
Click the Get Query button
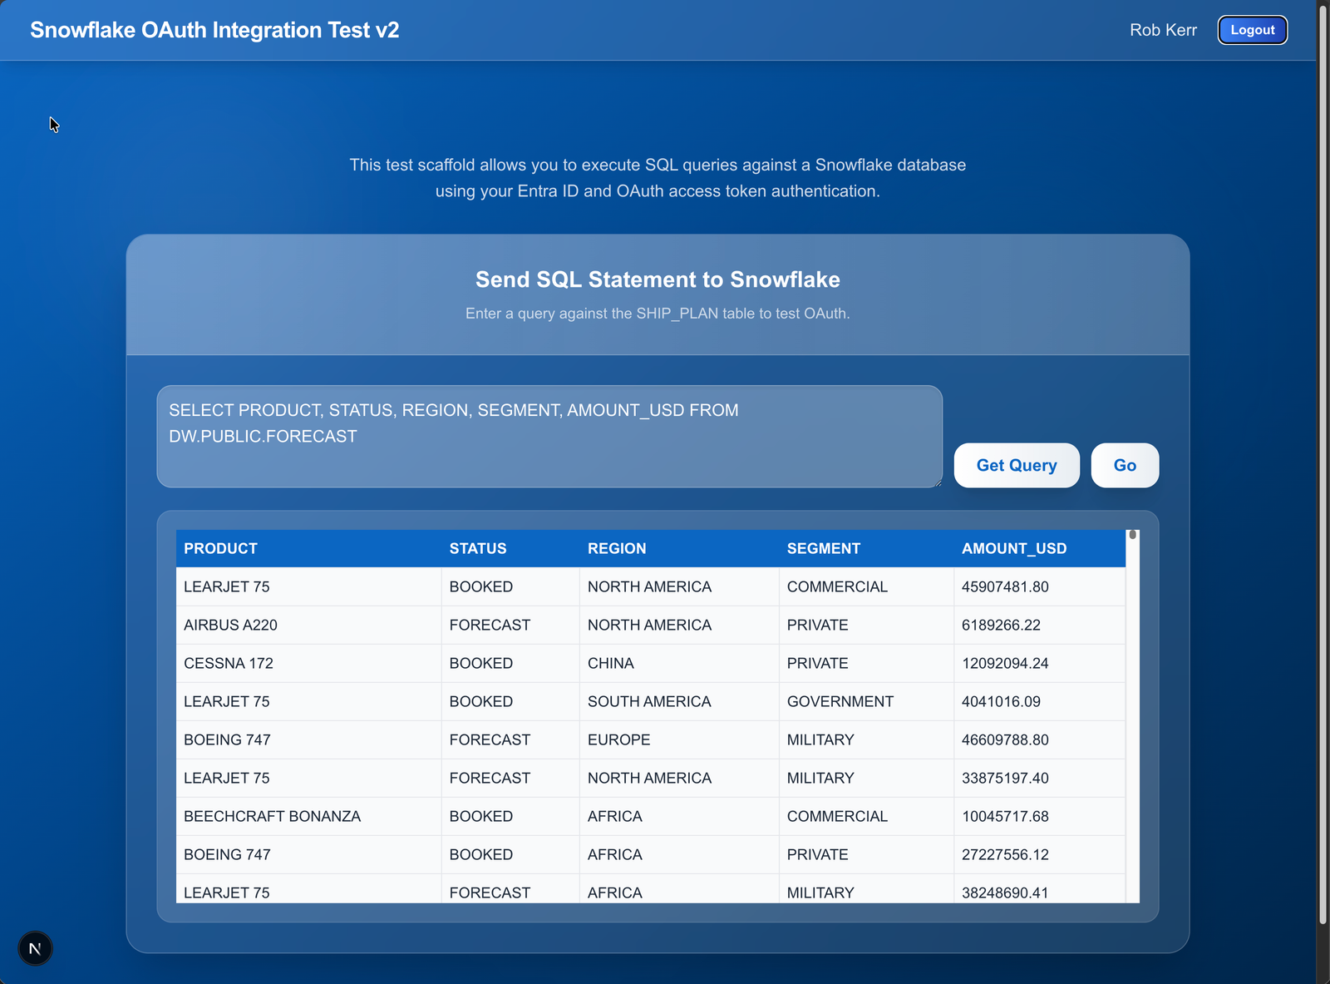pyautogui.click(x=1016, y=465)
